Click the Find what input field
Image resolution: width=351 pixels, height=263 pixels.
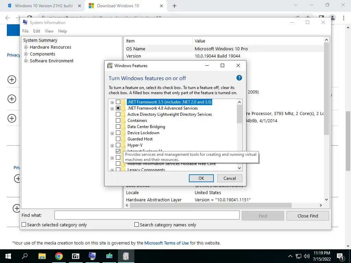coord(147,215)
